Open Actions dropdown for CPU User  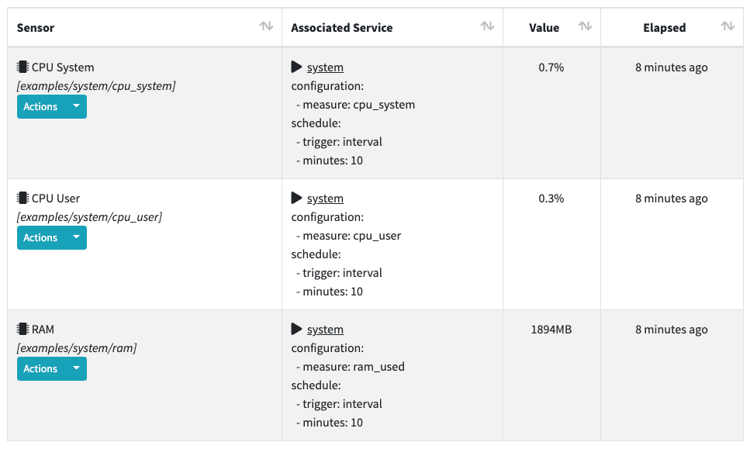click(x=52, y=237)
